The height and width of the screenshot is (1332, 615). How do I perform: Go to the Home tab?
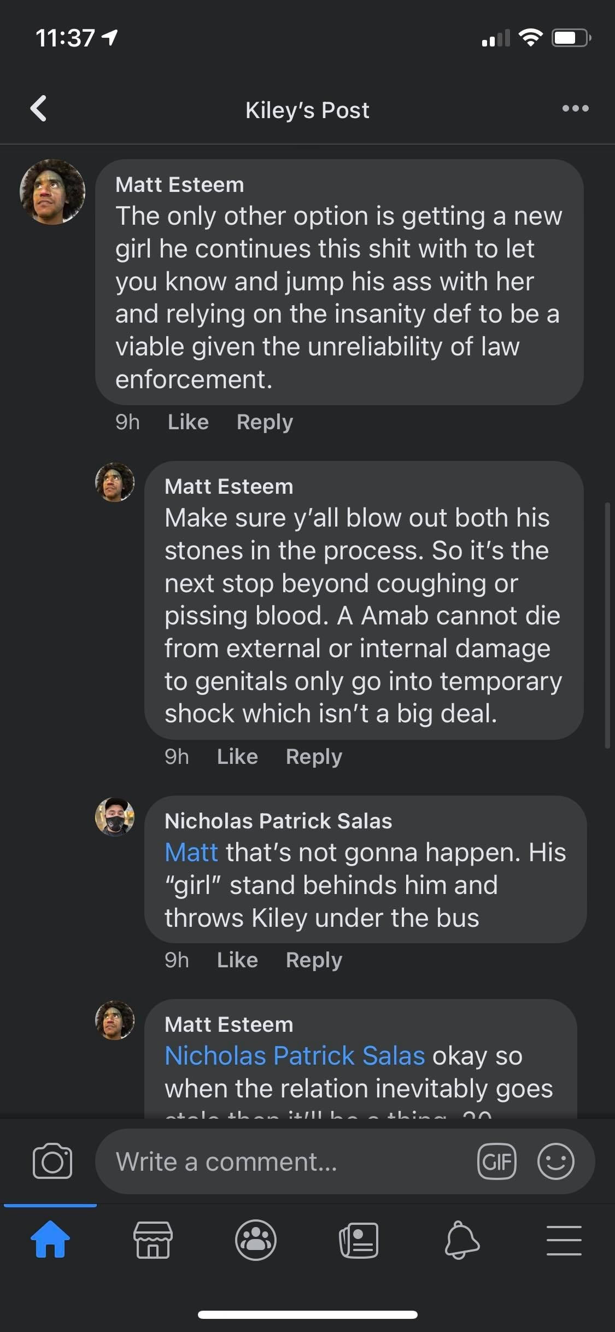point(50,1239)
